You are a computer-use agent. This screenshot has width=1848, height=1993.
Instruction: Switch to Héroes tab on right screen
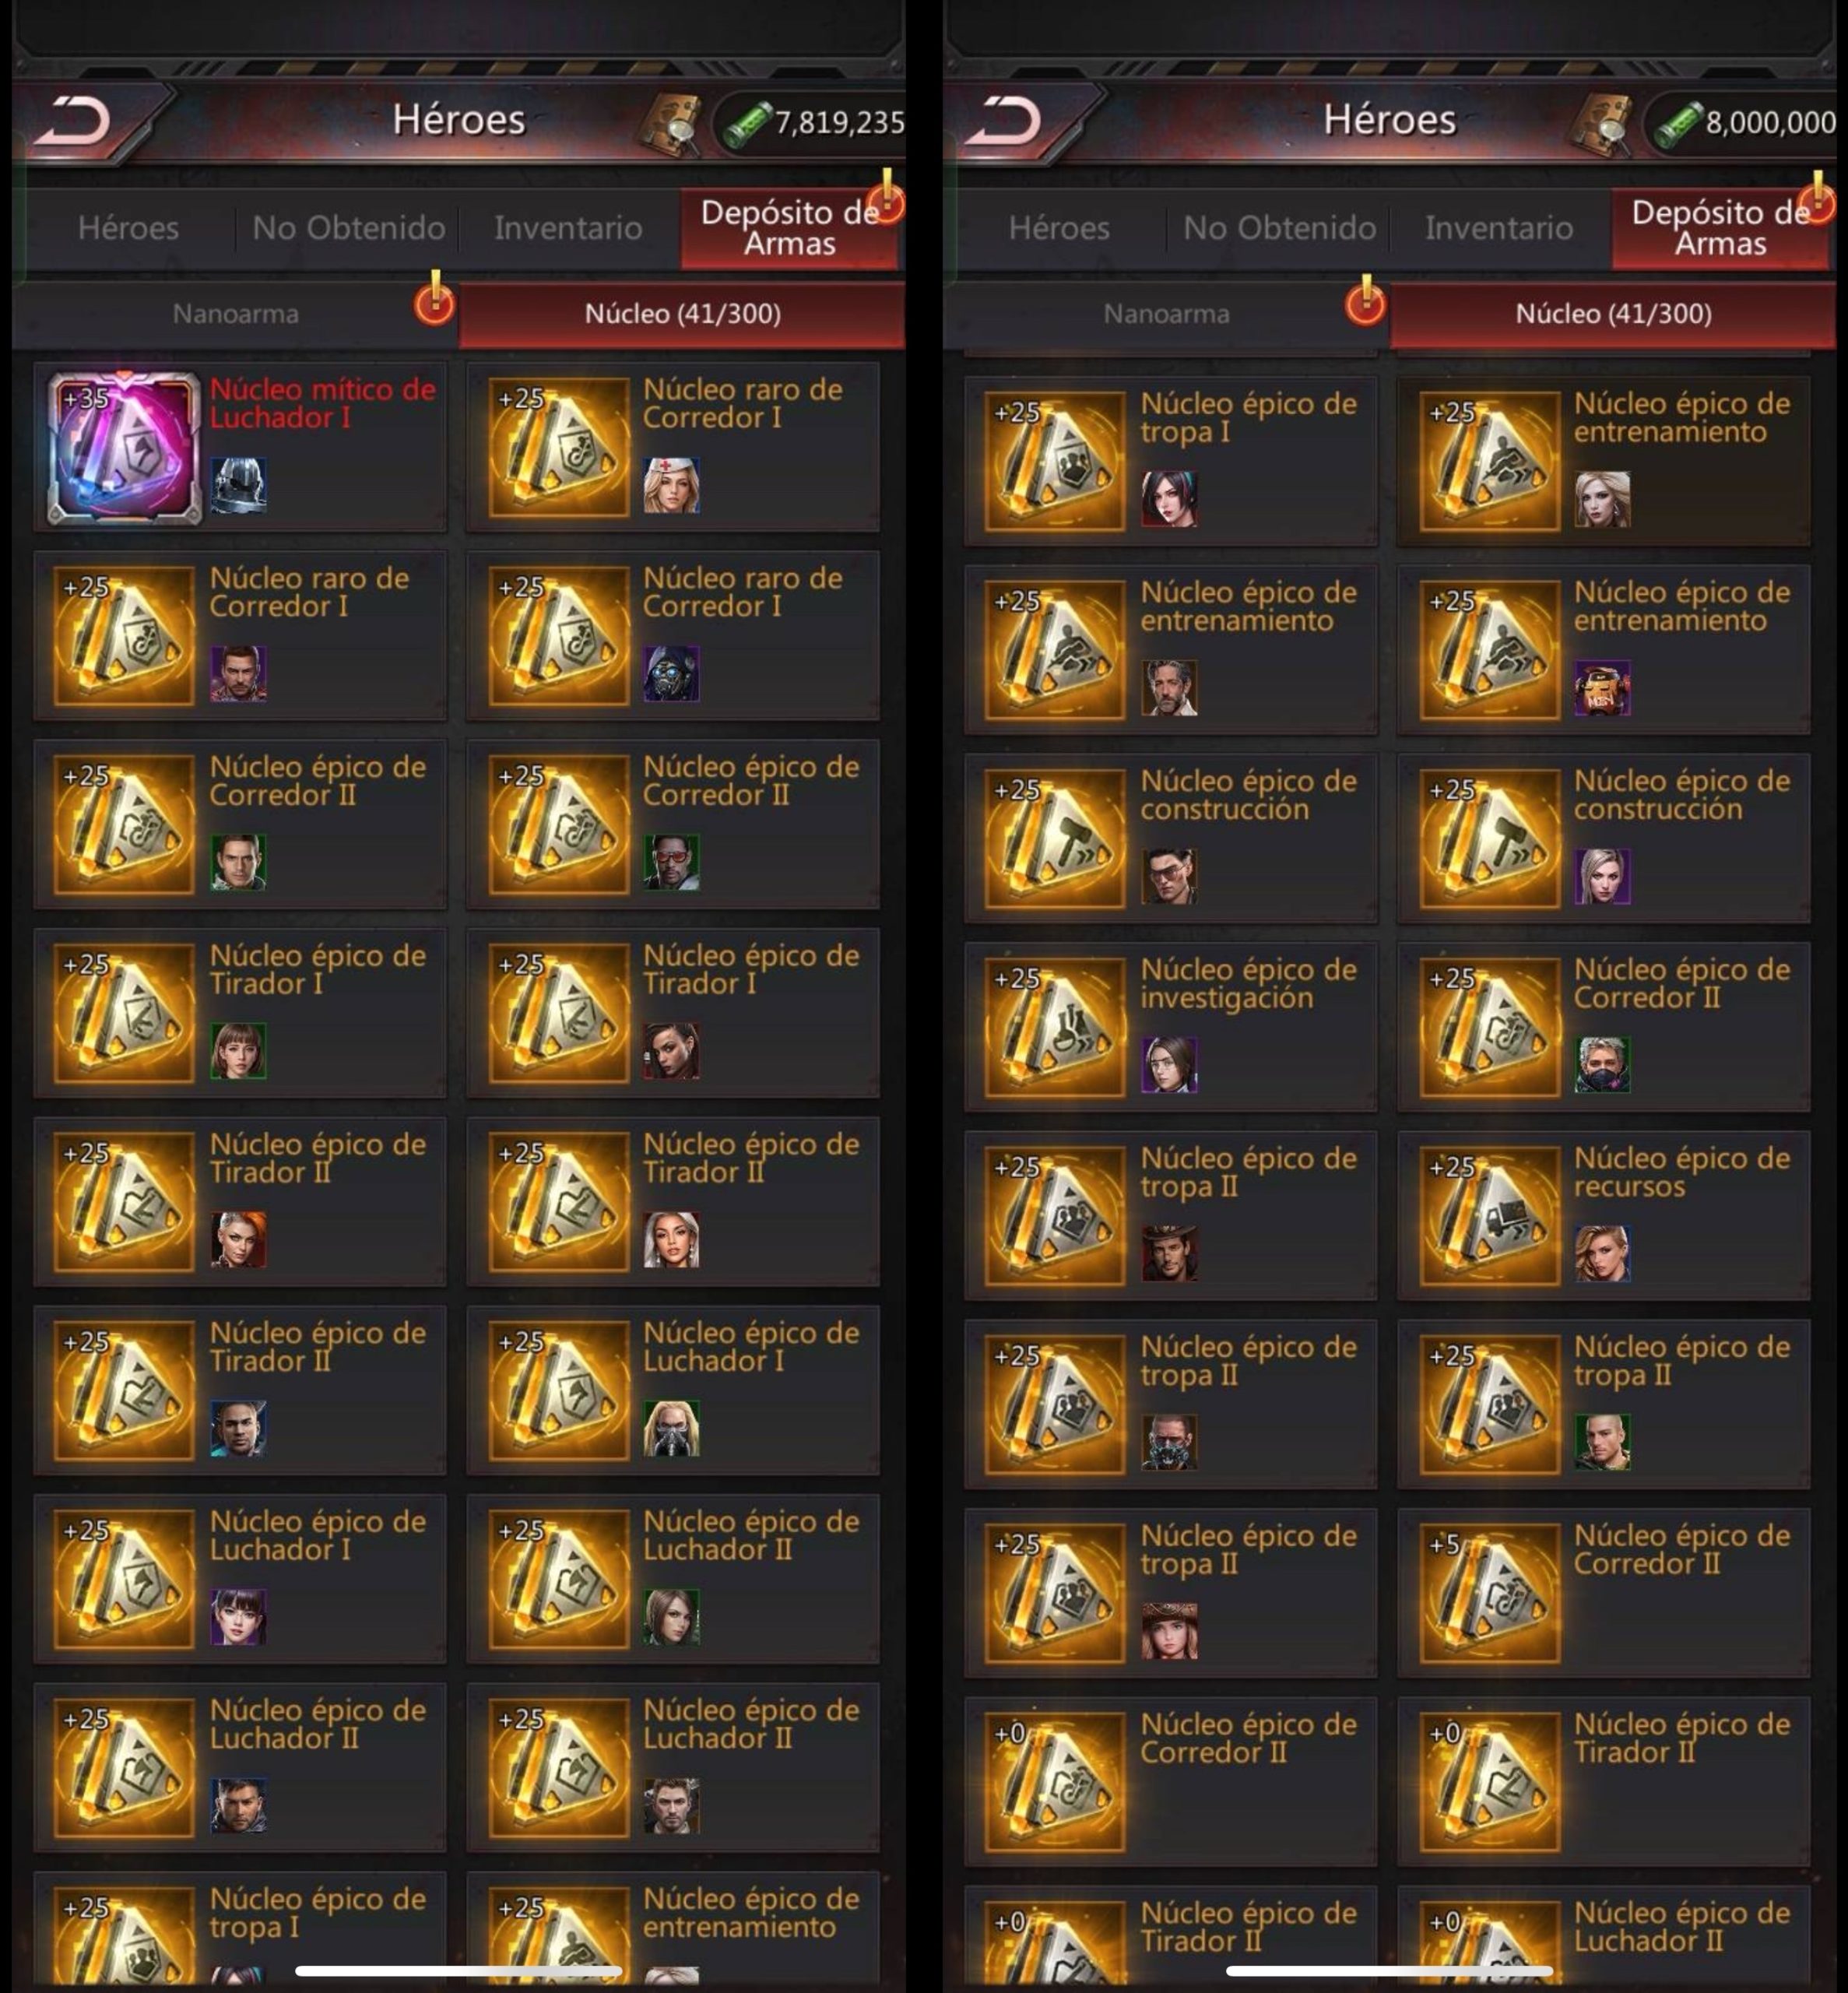1059,228
